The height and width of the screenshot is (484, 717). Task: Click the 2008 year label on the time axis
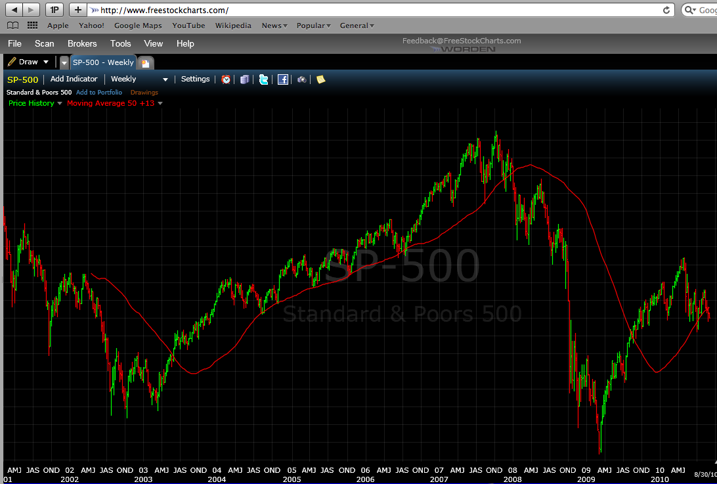(x=513, y=479)
